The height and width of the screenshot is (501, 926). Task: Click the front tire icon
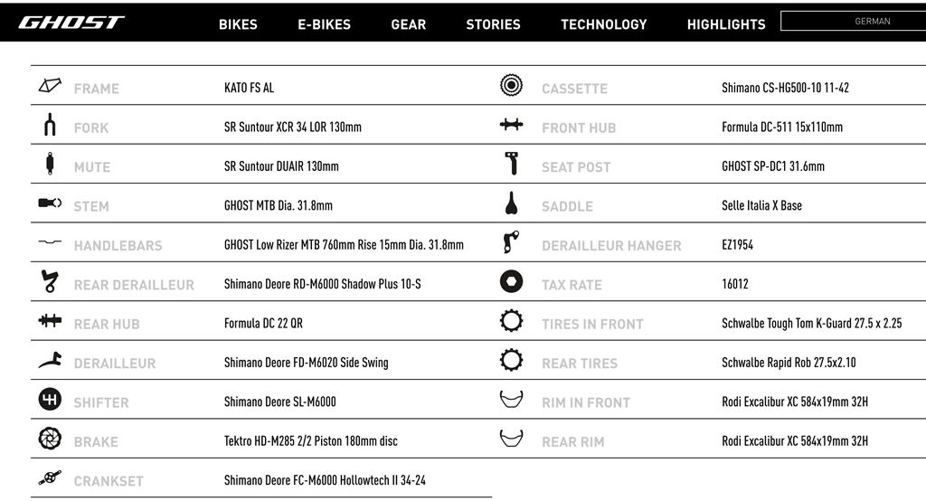coord(511,322)
